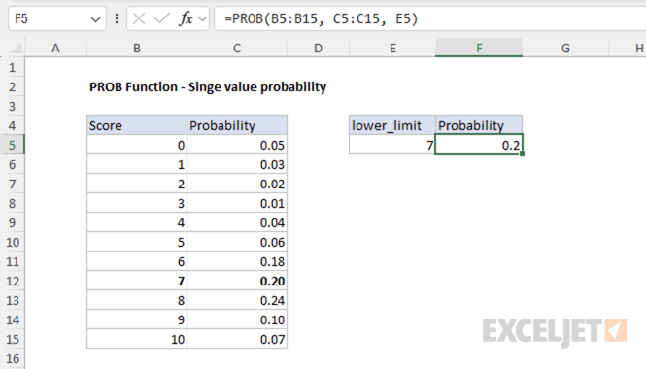Select row 9 header
Image resolution: width=646 pixels, height=369 pixels.
(x=13, y=222)
